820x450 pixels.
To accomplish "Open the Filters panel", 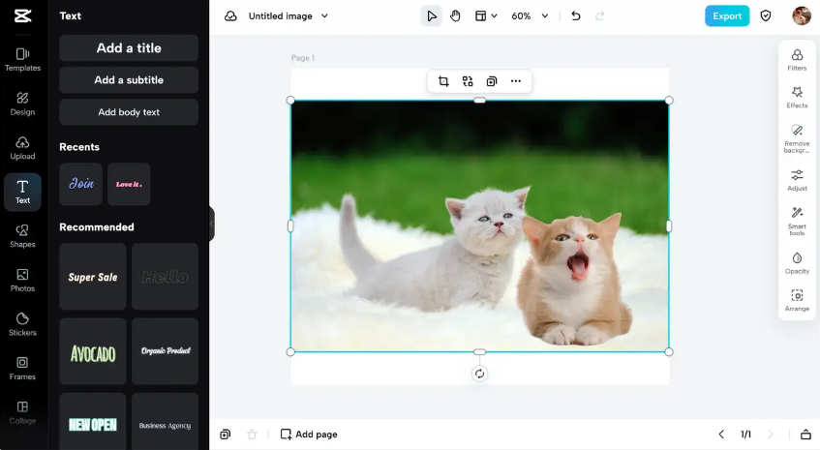I will point(797,60).
